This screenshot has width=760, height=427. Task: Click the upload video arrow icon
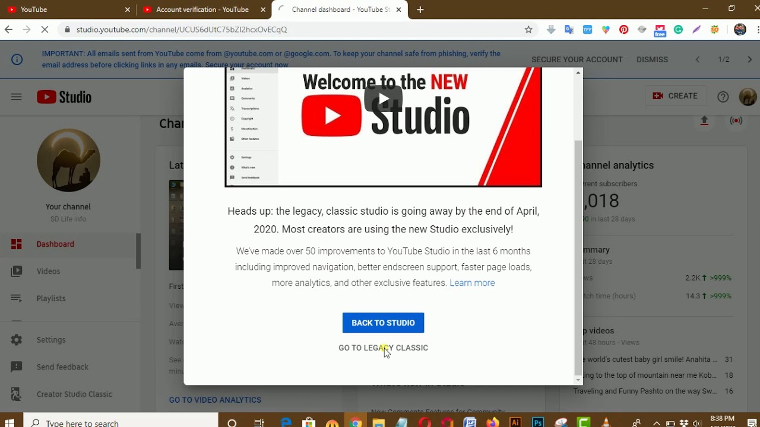point(704,120)
